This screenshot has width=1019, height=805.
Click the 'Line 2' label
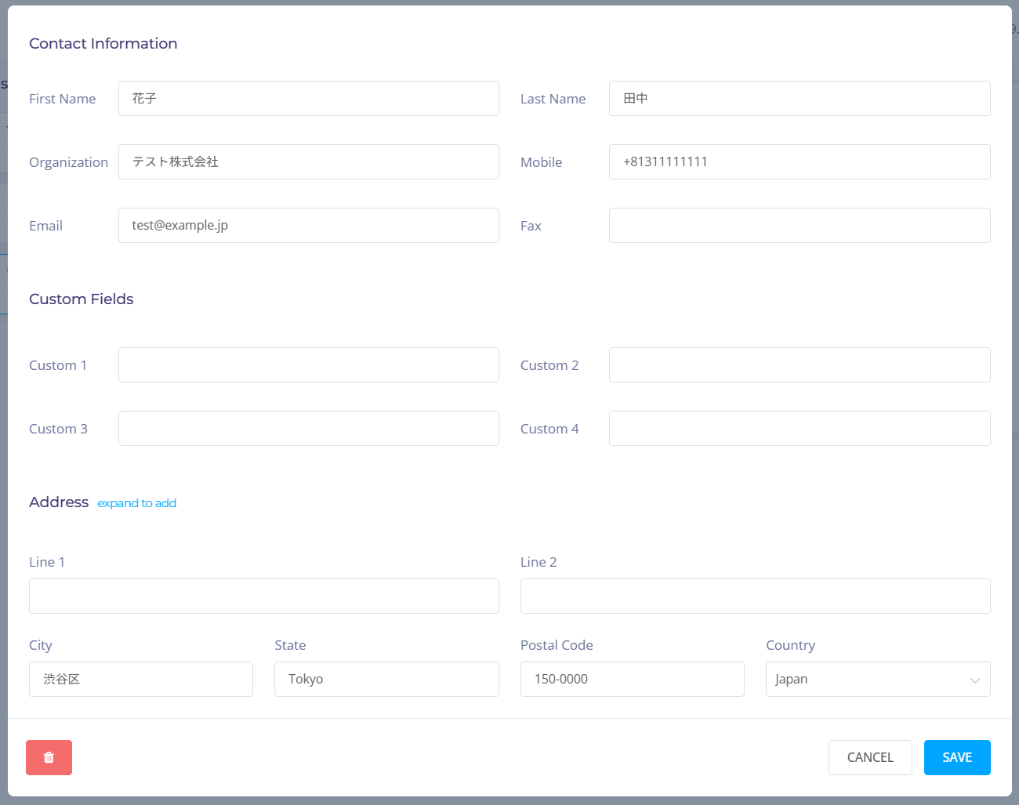(539, 562)
